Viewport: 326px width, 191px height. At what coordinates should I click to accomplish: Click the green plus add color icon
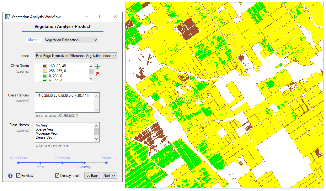click(x=98, y=66)
